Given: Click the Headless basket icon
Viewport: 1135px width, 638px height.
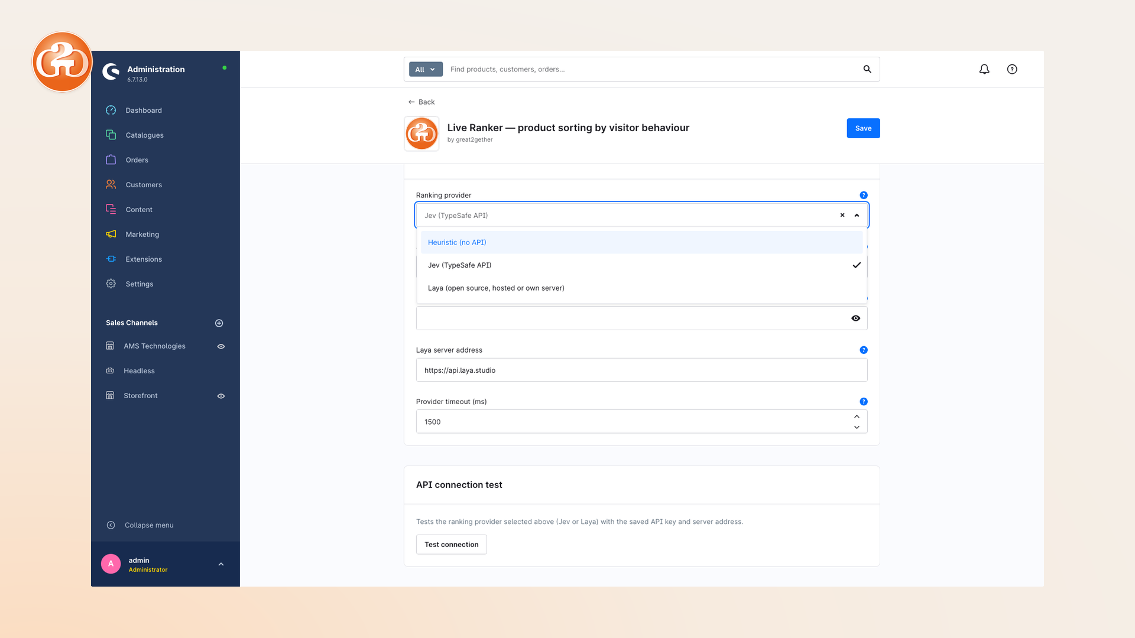Looking at the screenshot, I should [x=110, y=371].
